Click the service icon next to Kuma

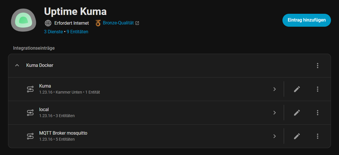[30, 89]
